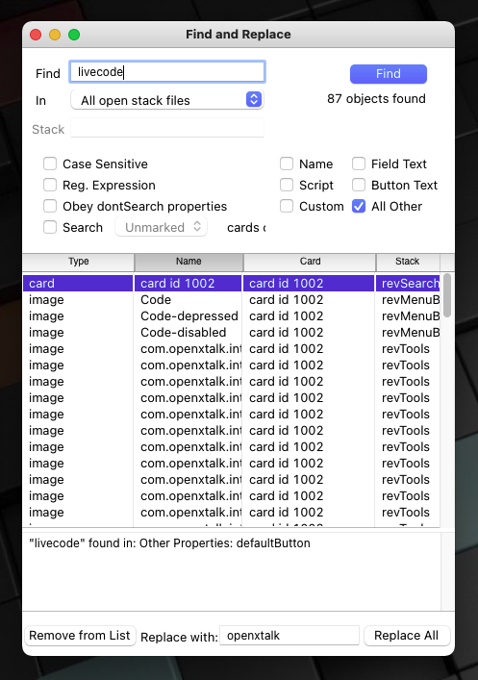Check the Script search option
This screenshot has width=478, height=680.
tap(287, 186)
